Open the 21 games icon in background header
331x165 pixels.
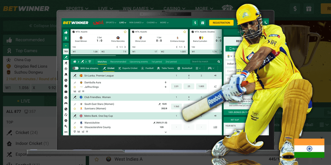point(227,8)
